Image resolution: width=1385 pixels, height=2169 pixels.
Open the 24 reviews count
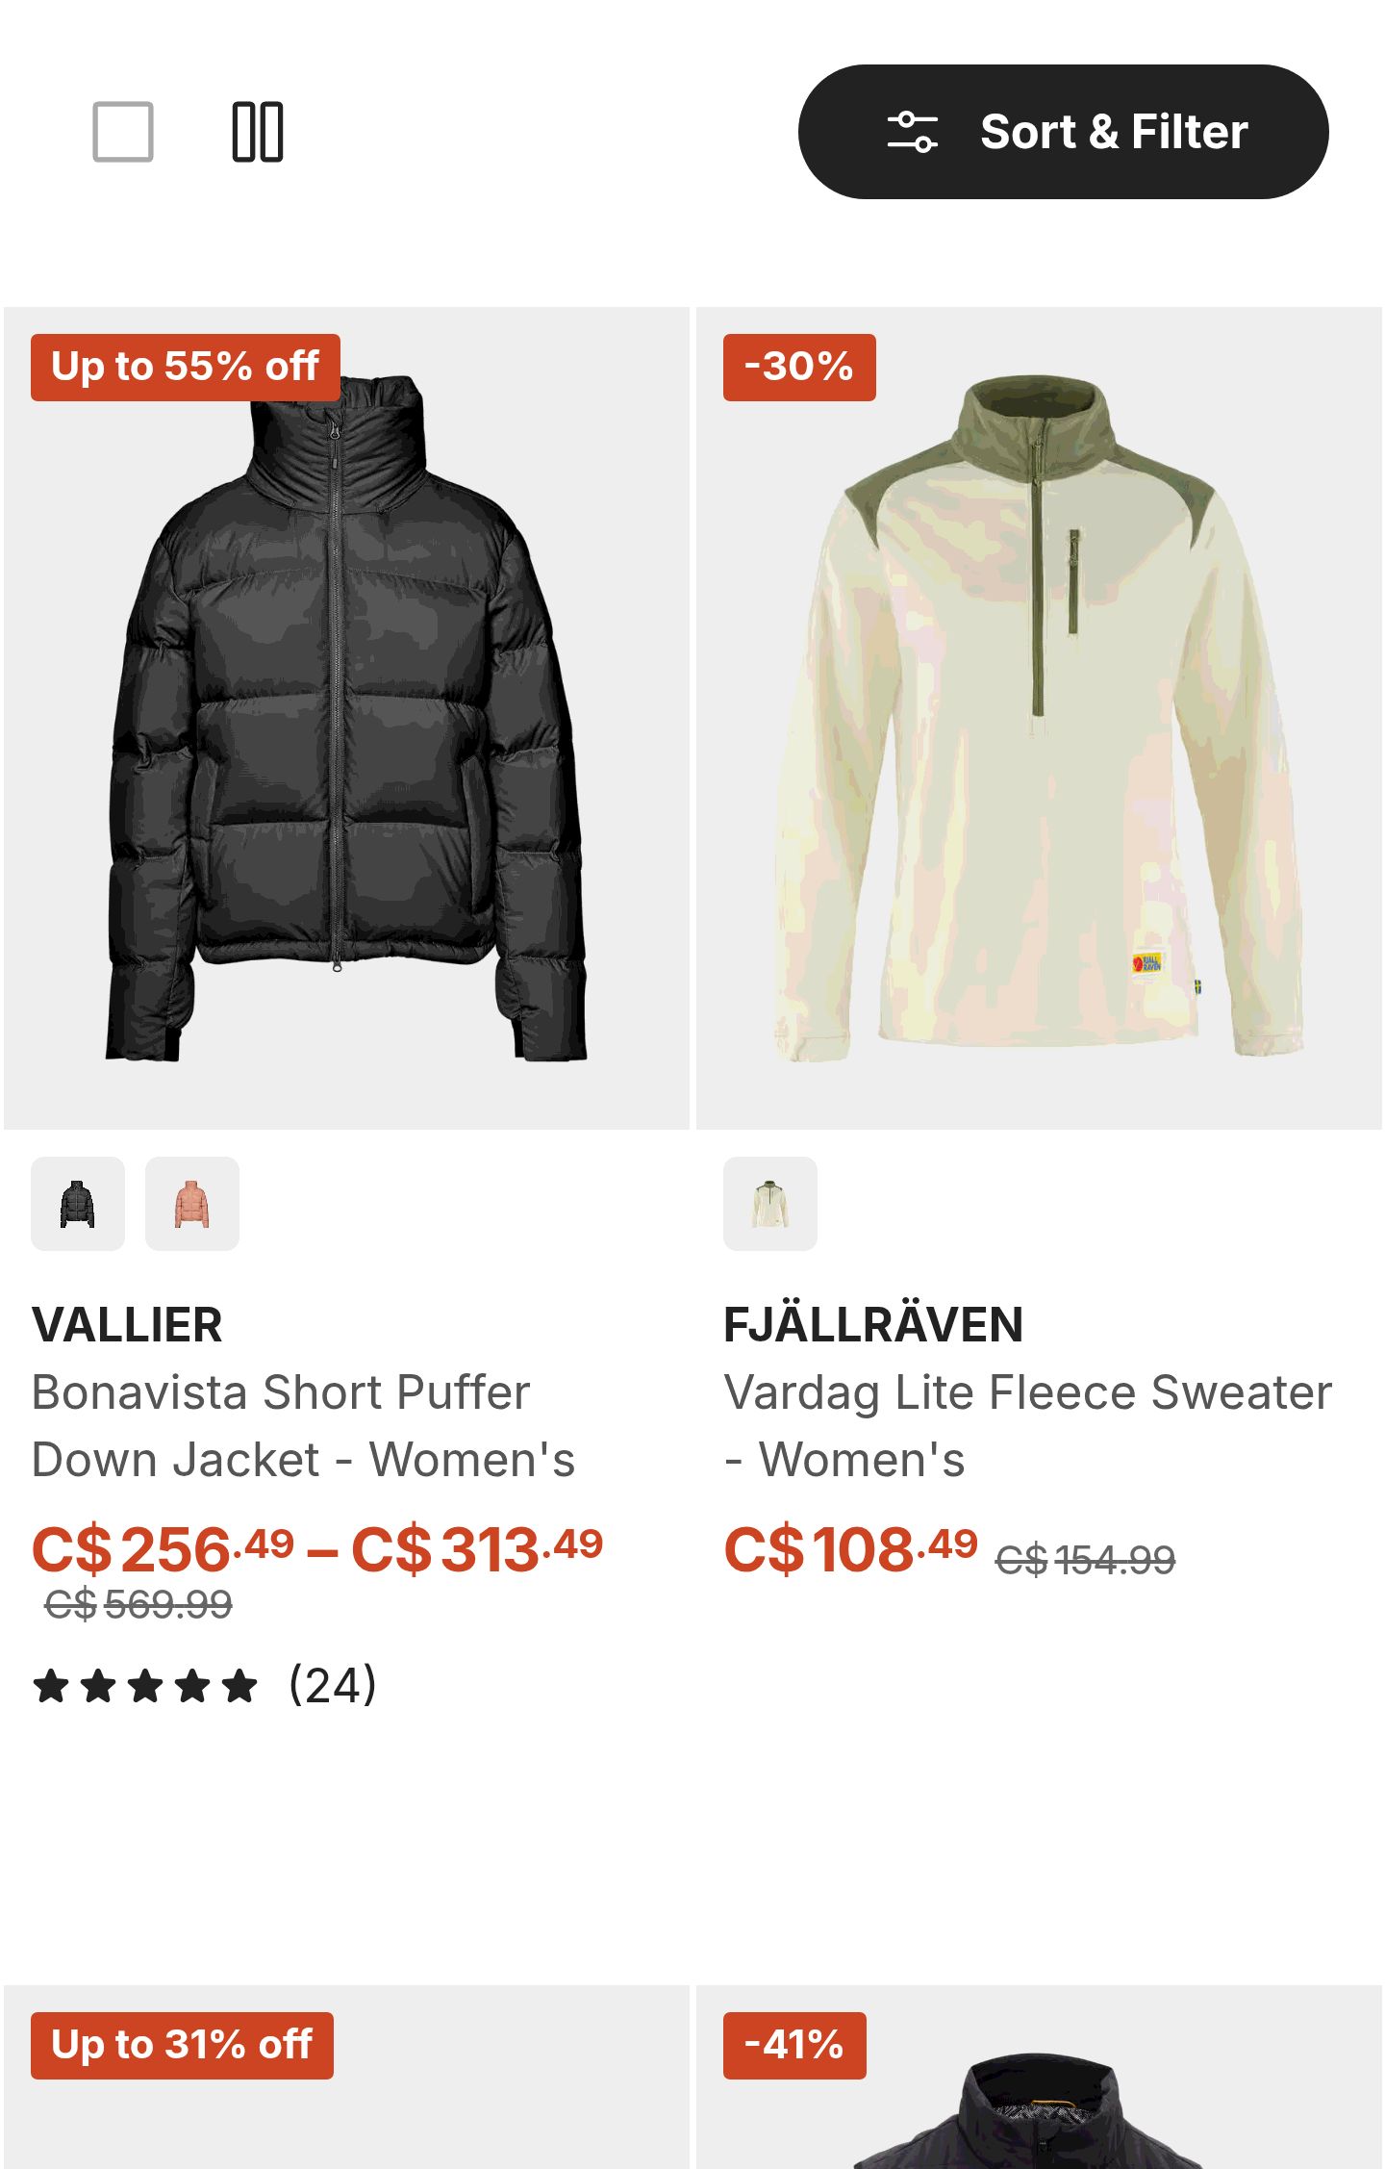pos(333,1686)
